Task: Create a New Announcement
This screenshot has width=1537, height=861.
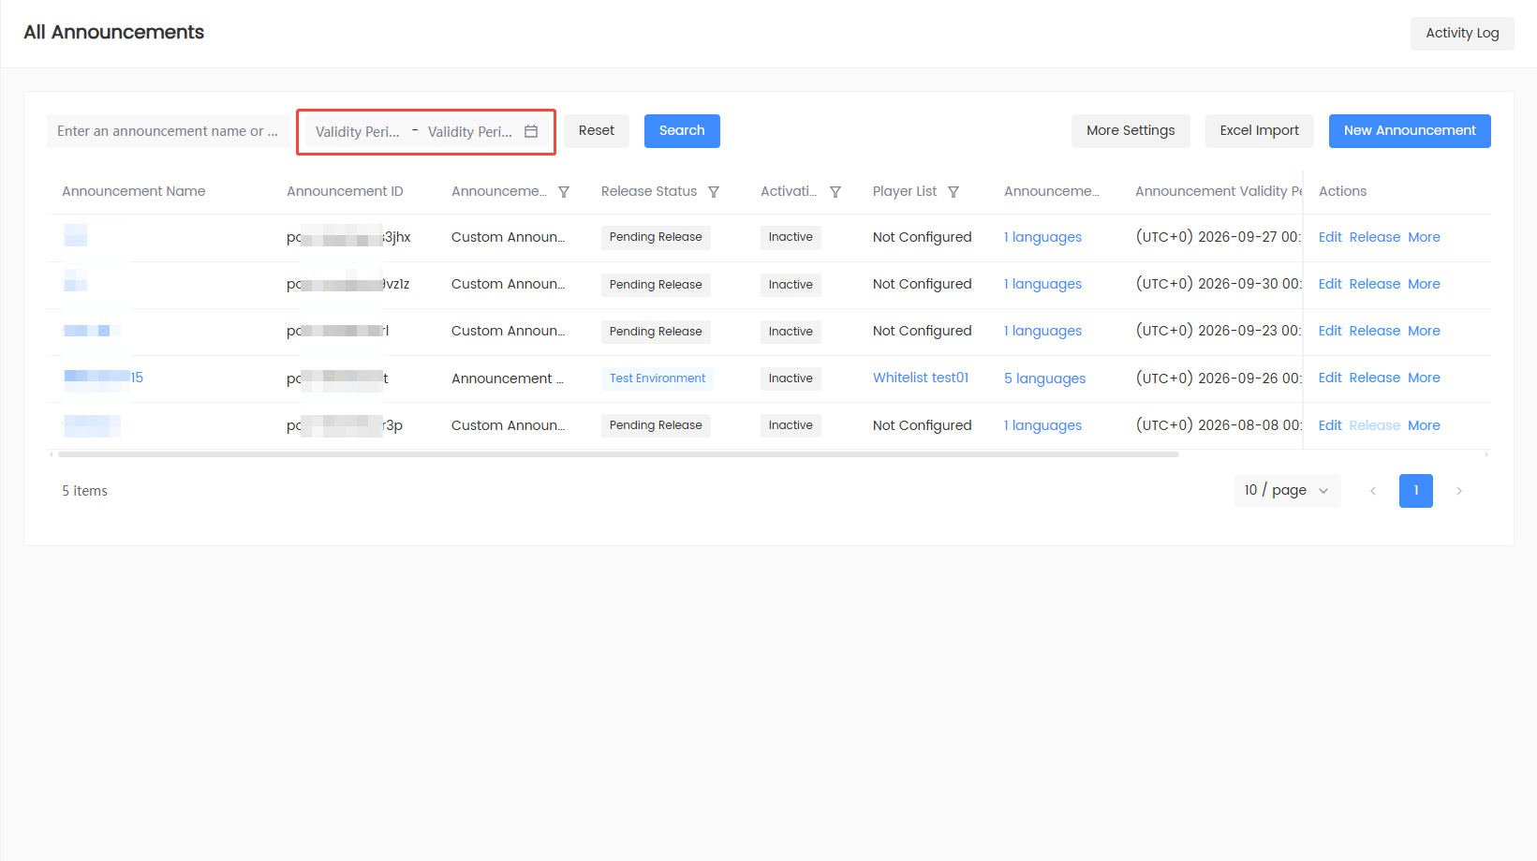Action: (x=1410, y=131)
